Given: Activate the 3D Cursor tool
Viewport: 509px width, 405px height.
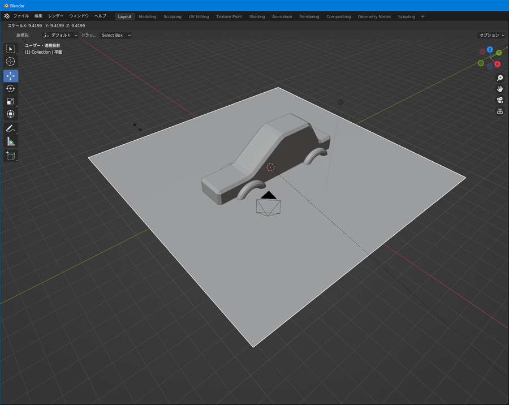Looking at the screenshot, I should tap(11, 61).
